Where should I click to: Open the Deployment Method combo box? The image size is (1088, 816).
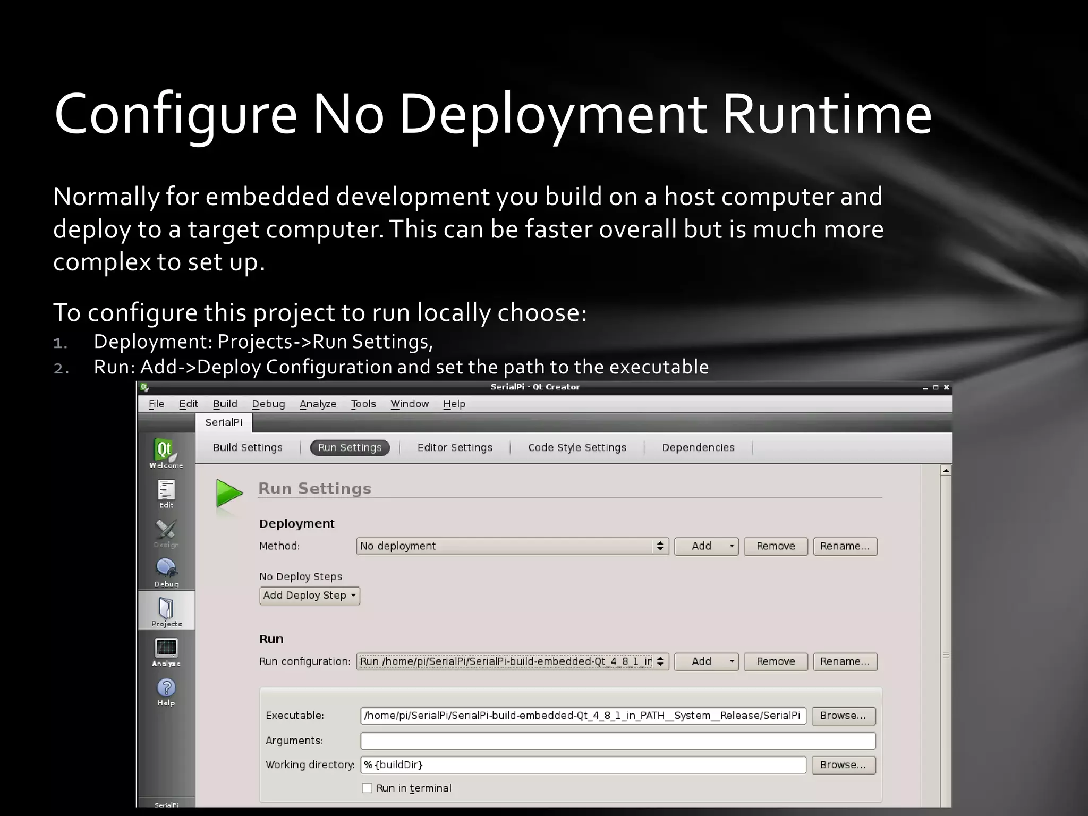coord(513,546)
